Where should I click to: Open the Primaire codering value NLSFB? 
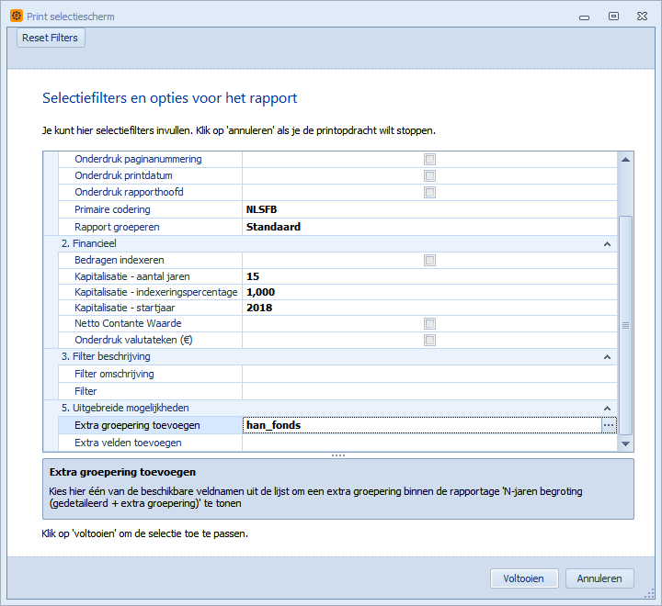429,209
